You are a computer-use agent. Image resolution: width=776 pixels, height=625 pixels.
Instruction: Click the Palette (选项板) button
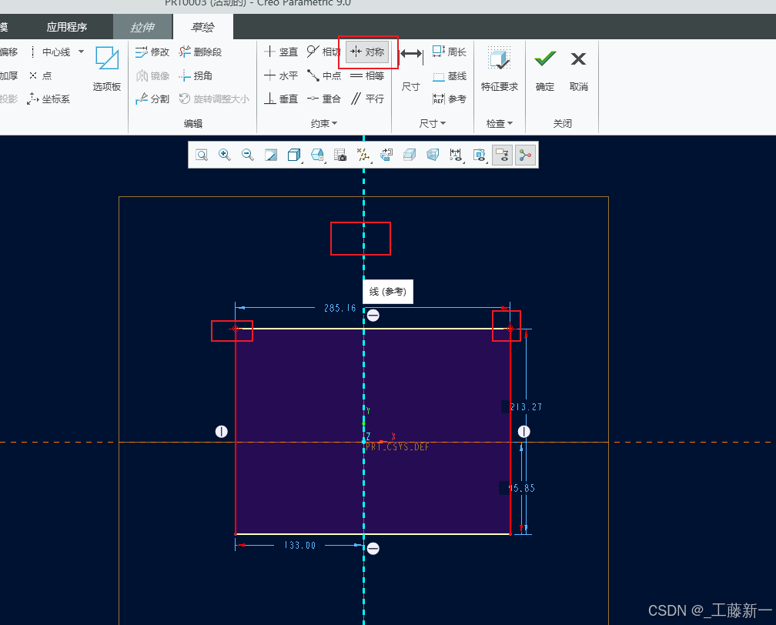click(x=107, y=69)
